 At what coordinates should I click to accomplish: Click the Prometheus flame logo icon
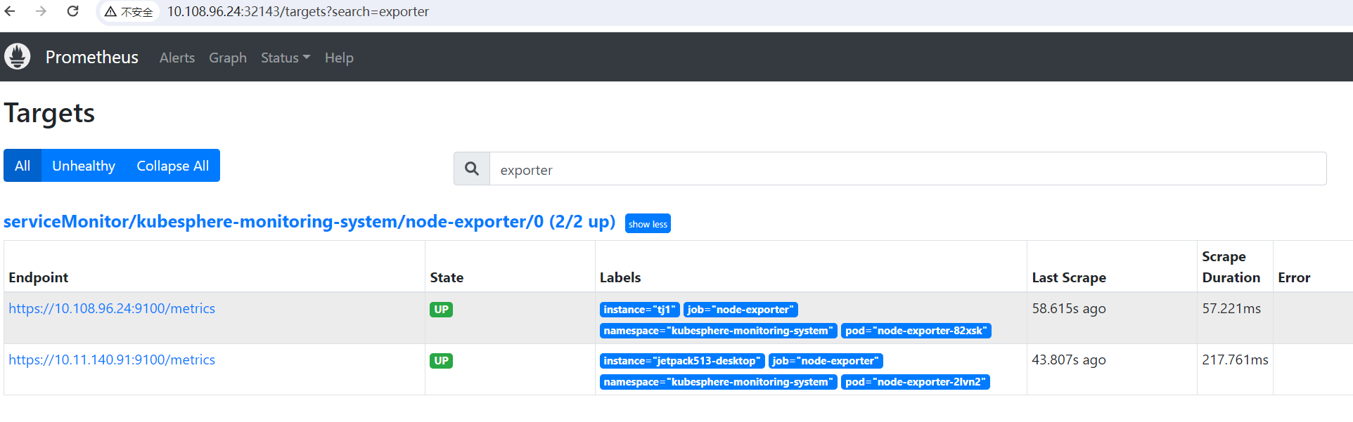(x=18, y=56)
